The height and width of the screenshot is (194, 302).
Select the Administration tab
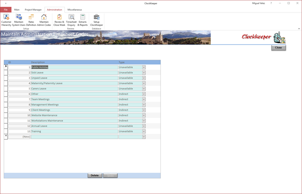click(54, 10)
